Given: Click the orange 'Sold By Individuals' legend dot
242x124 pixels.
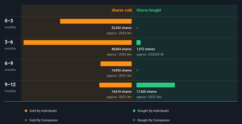Looking at the screenshot, I should [x=26, y=111].
